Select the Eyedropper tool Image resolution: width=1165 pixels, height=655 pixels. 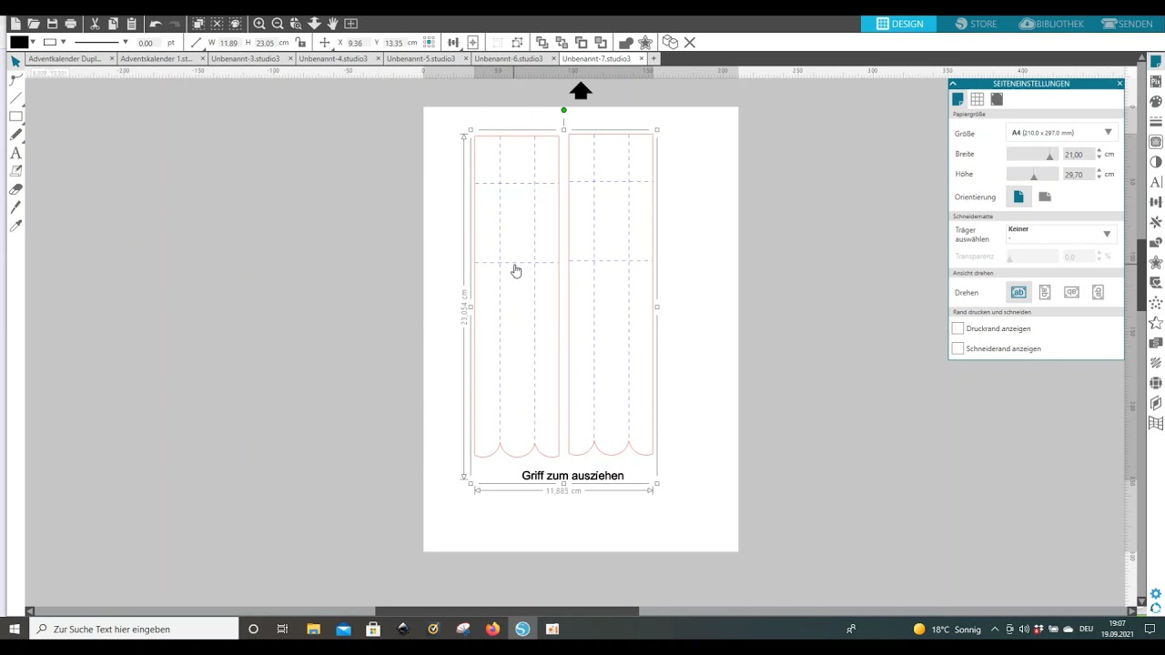click(x=15, y=226)
